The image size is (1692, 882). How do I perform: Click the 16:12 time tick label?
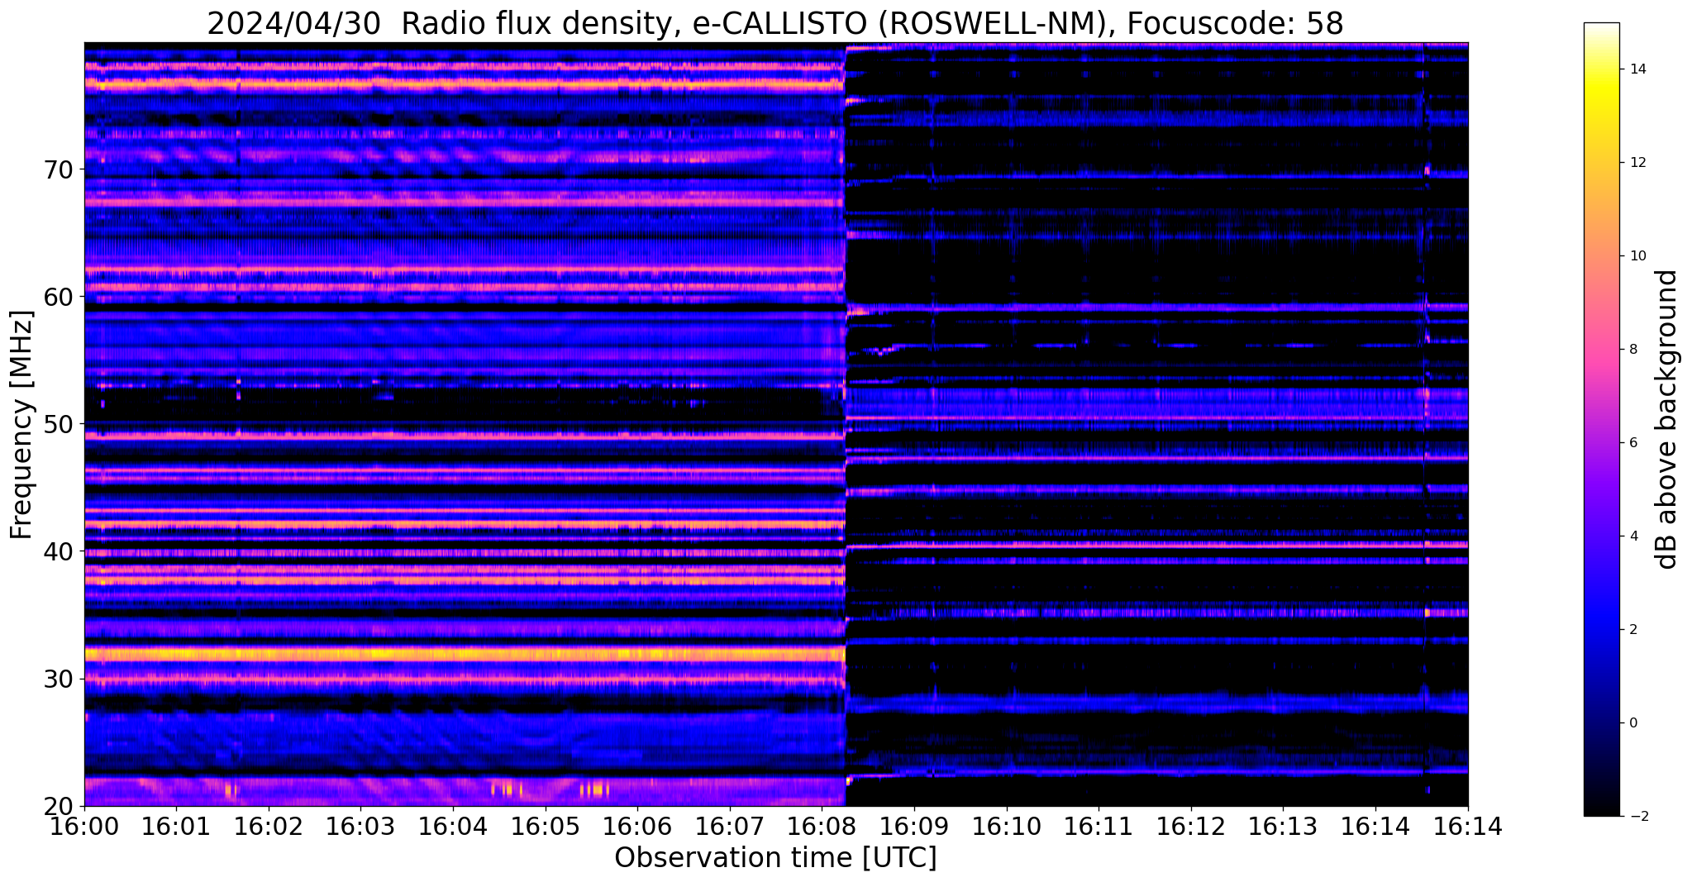coord(1191,826)
